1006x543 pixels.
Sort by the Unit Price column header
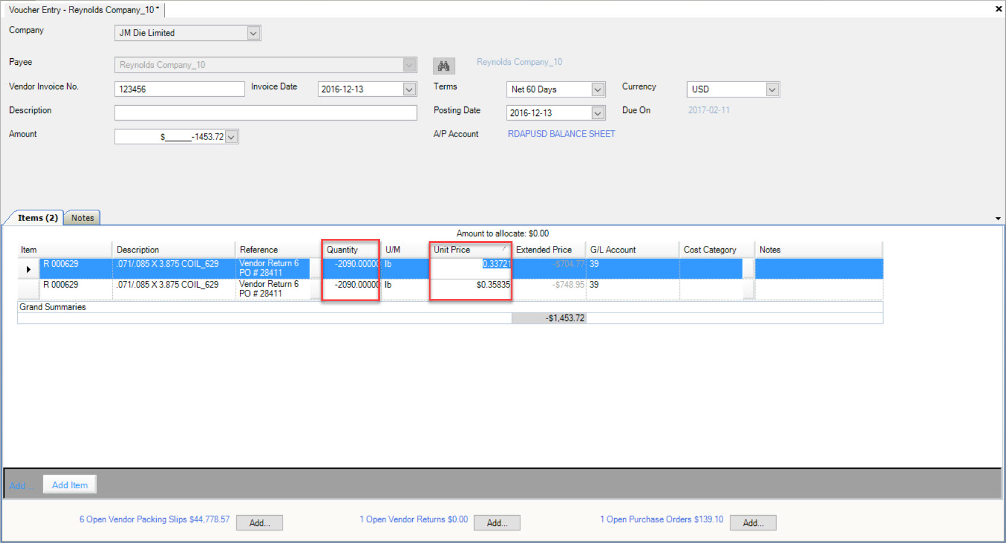(470, 250)
